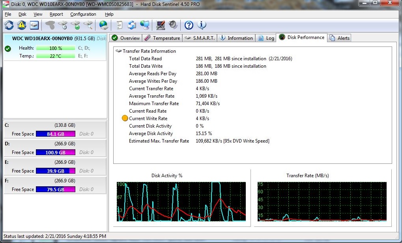Open the Disk menu
The width and height of the screenshot is (402, 243).
[22, 14]
